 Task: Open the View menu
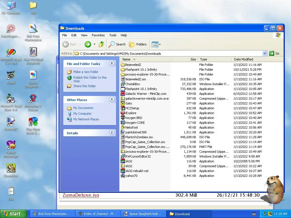click(84, 35)
